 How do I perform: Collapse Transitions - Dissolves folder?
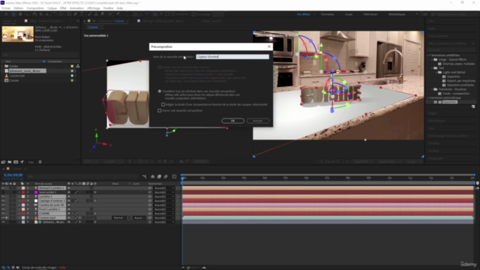[433, 89]
